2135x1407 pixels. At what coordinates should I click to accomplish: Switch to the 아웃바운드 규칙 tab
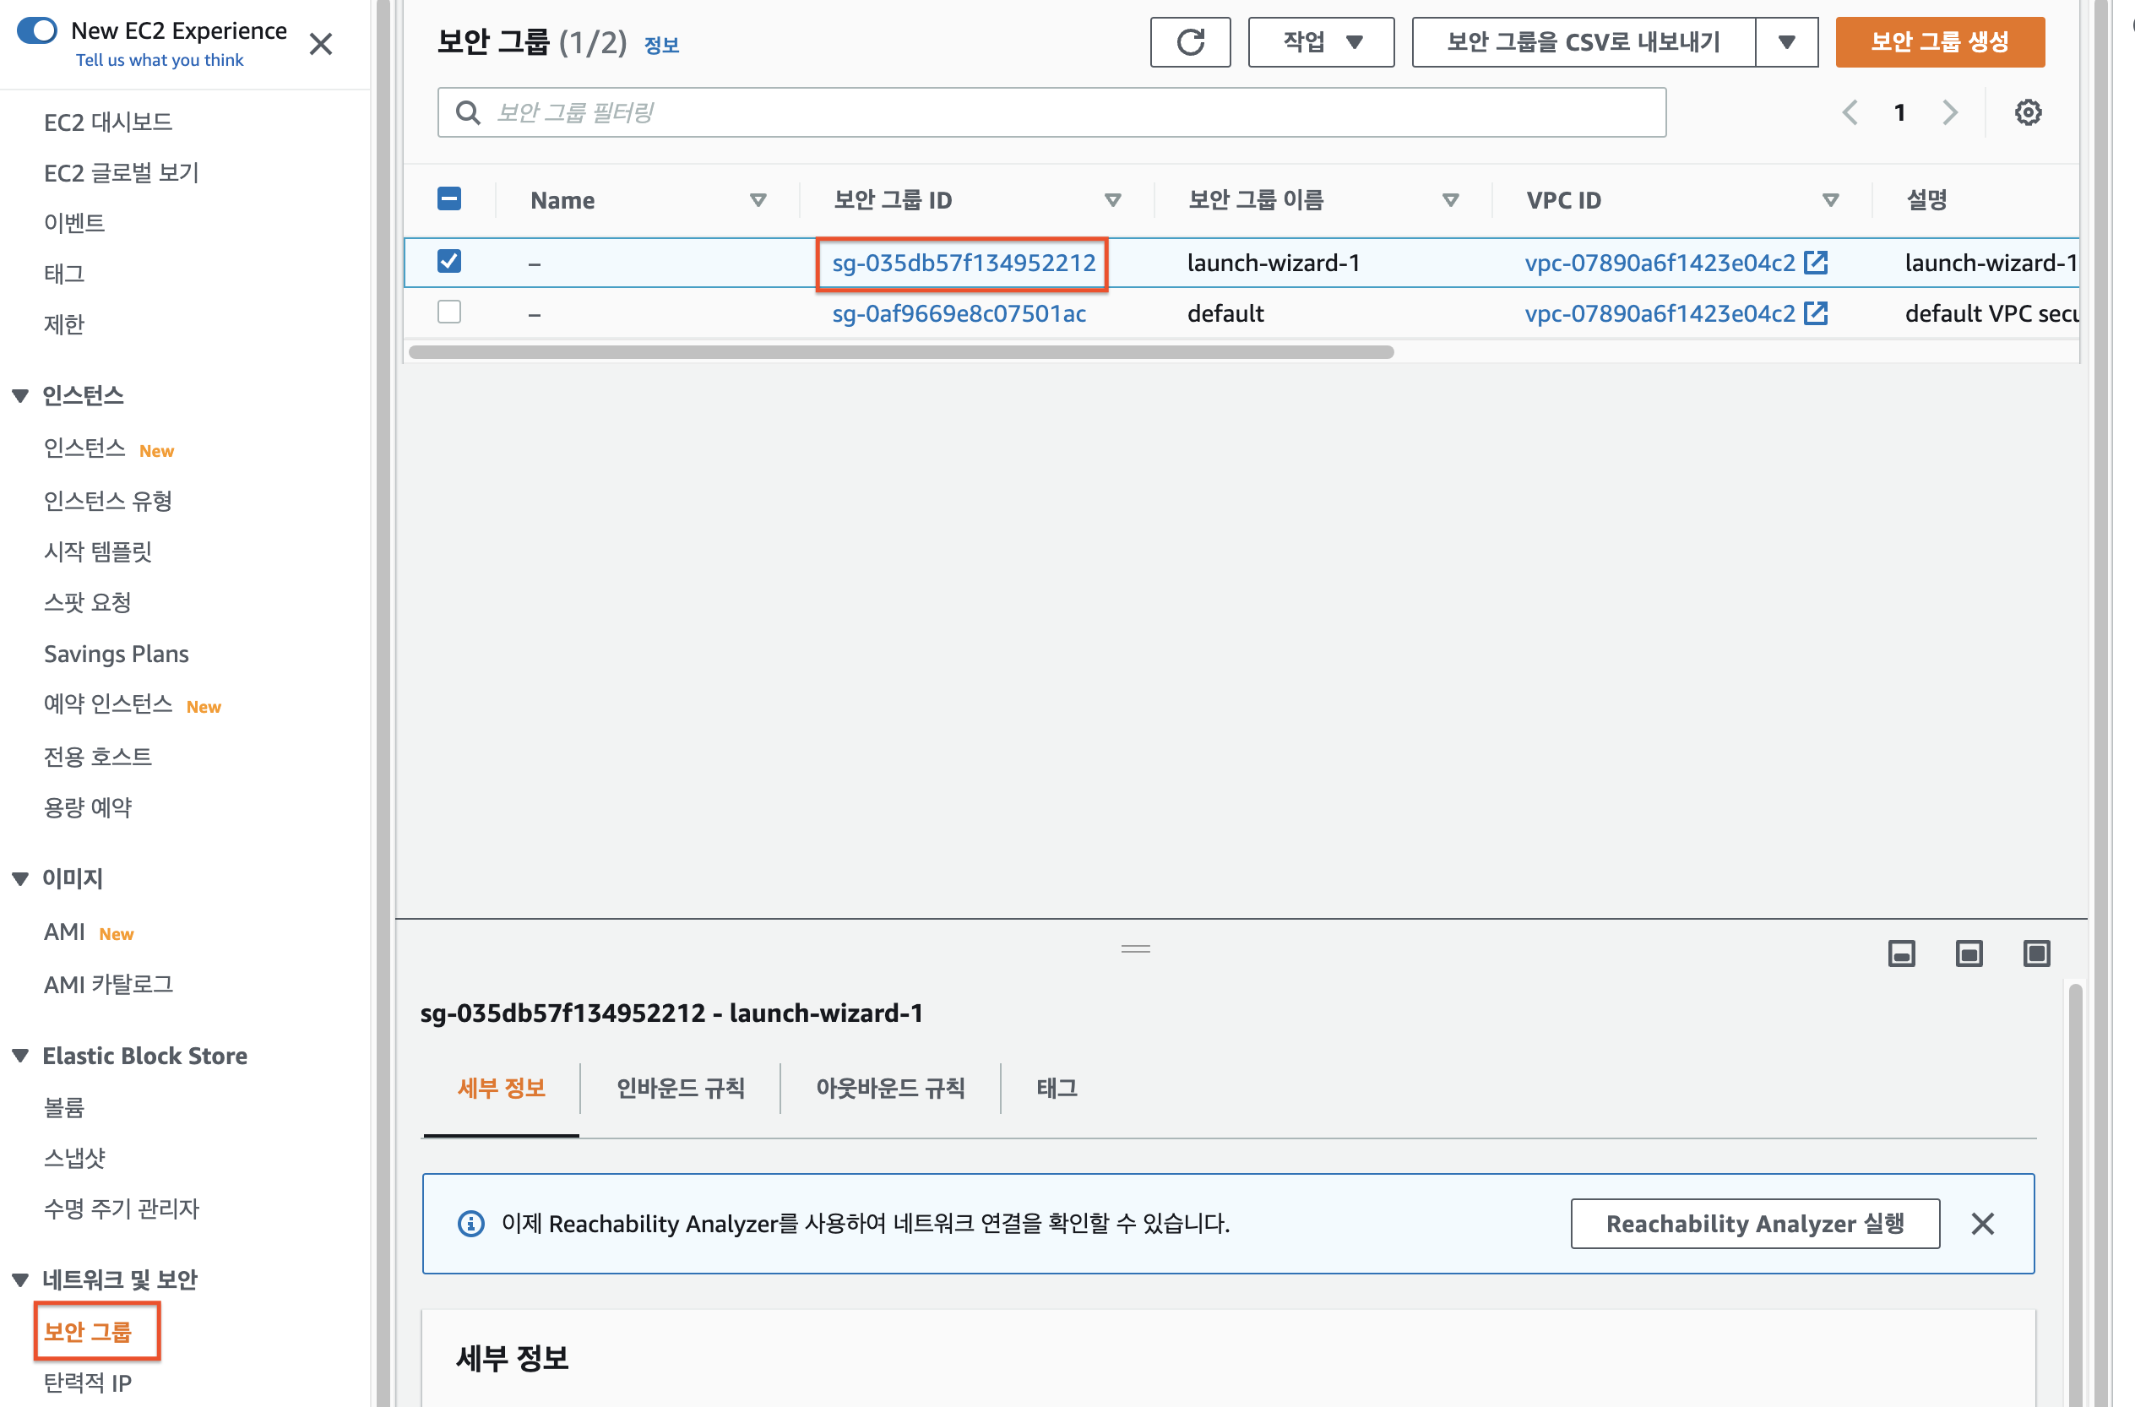click(x=890, y=1089)
